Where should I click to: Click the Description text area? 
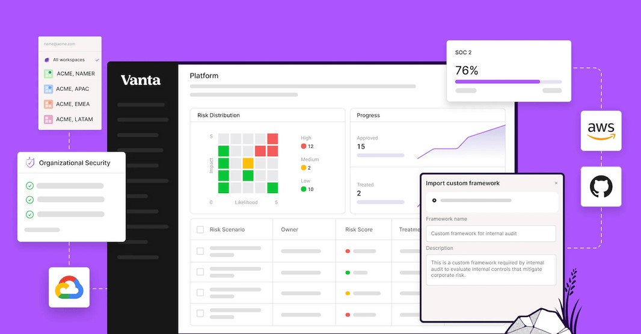pos(491,270)
